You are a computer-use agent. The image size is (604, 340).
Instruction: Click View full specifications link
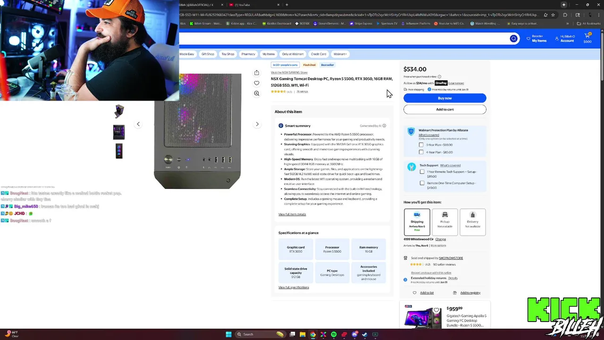[294, 288]
